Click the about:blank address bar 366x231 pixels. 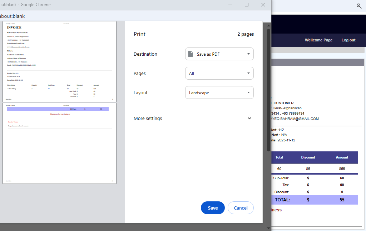pos(107,16)
